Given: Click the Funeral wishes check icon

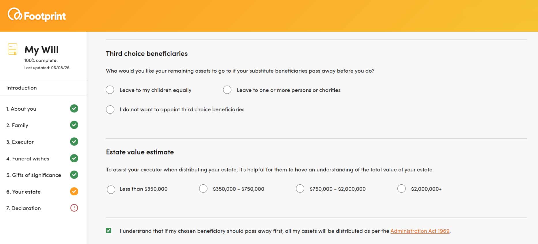Looking at the screenshot, I should [74, 158].
